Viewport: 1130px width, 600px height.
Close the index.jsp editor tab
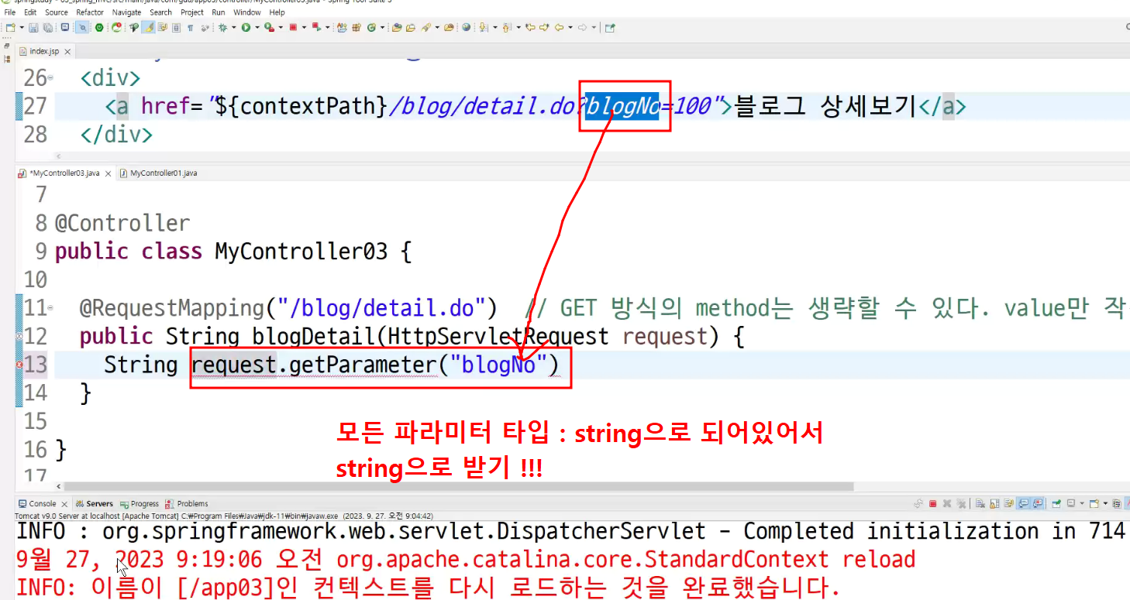pos(67,52)
